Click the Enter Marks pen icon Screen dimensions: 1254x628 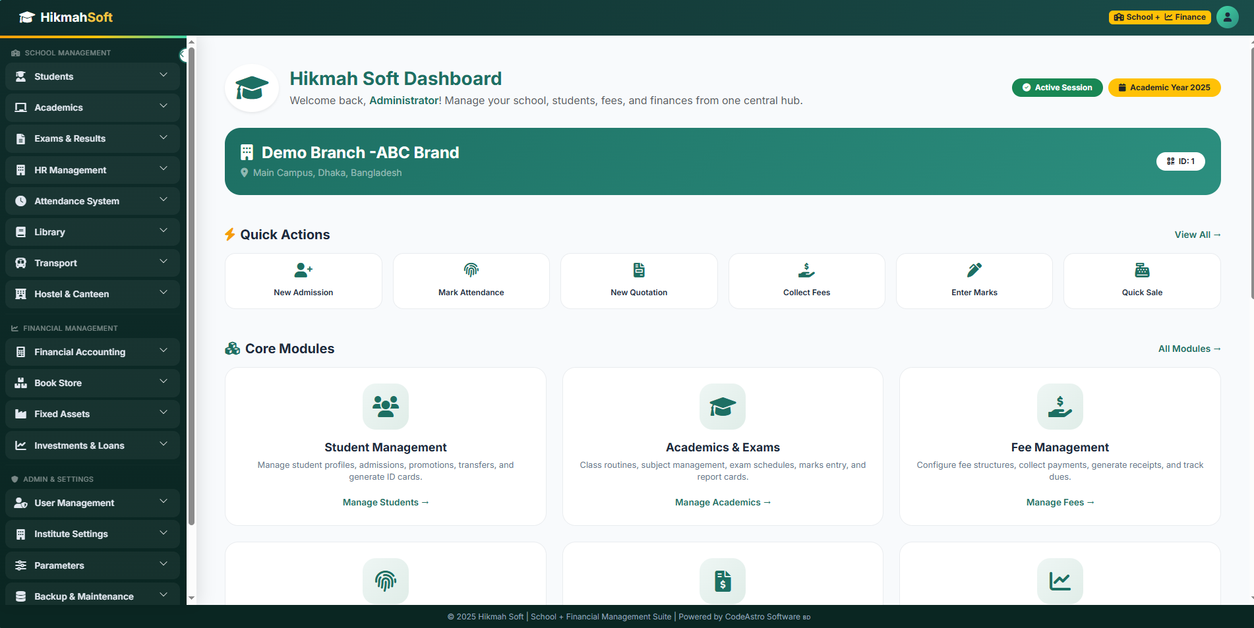(x=974, y=270)
